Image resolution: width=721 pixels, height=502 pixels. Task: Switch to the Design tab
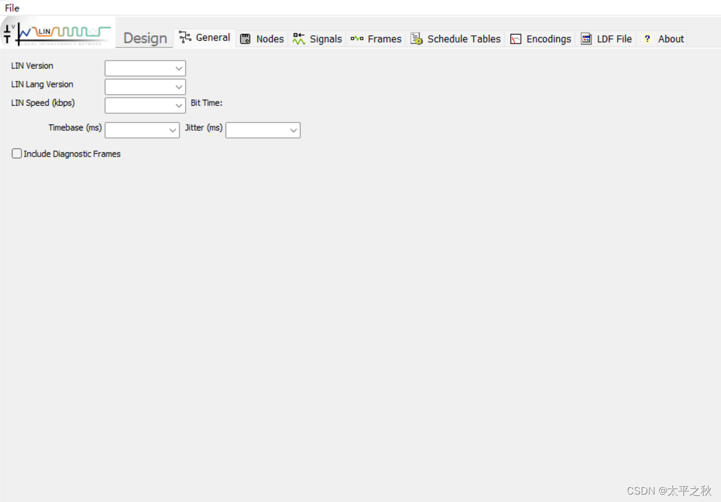pyautogui.click(x=144, y=38)
